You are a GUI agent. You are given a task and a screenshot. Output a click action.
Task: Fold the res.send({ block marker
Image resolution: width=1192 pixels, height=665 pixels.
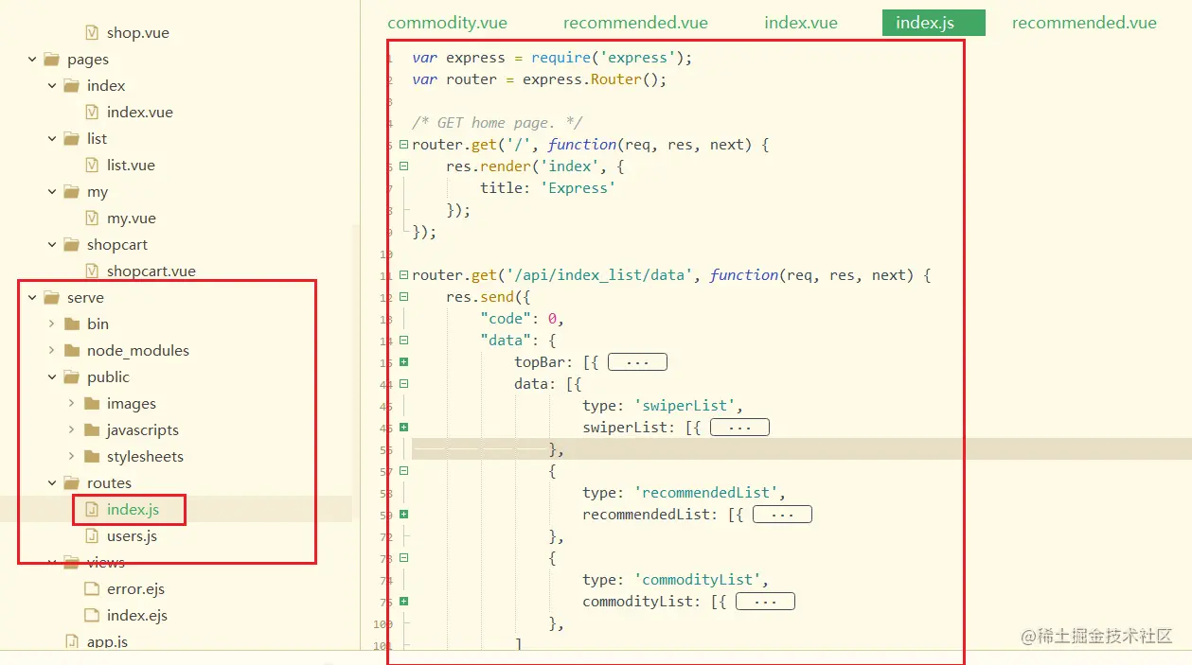pos(404,297)
